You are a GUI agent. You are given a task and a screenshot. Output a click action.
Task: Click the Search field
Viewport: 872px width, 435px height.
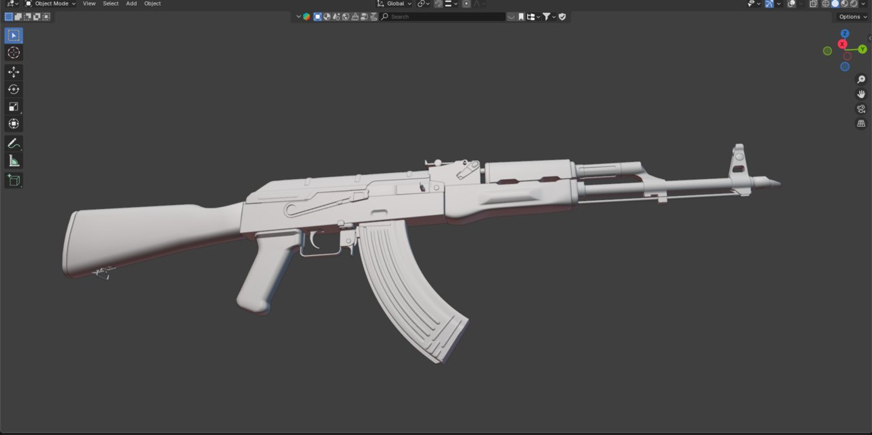[x=443, y=16]
